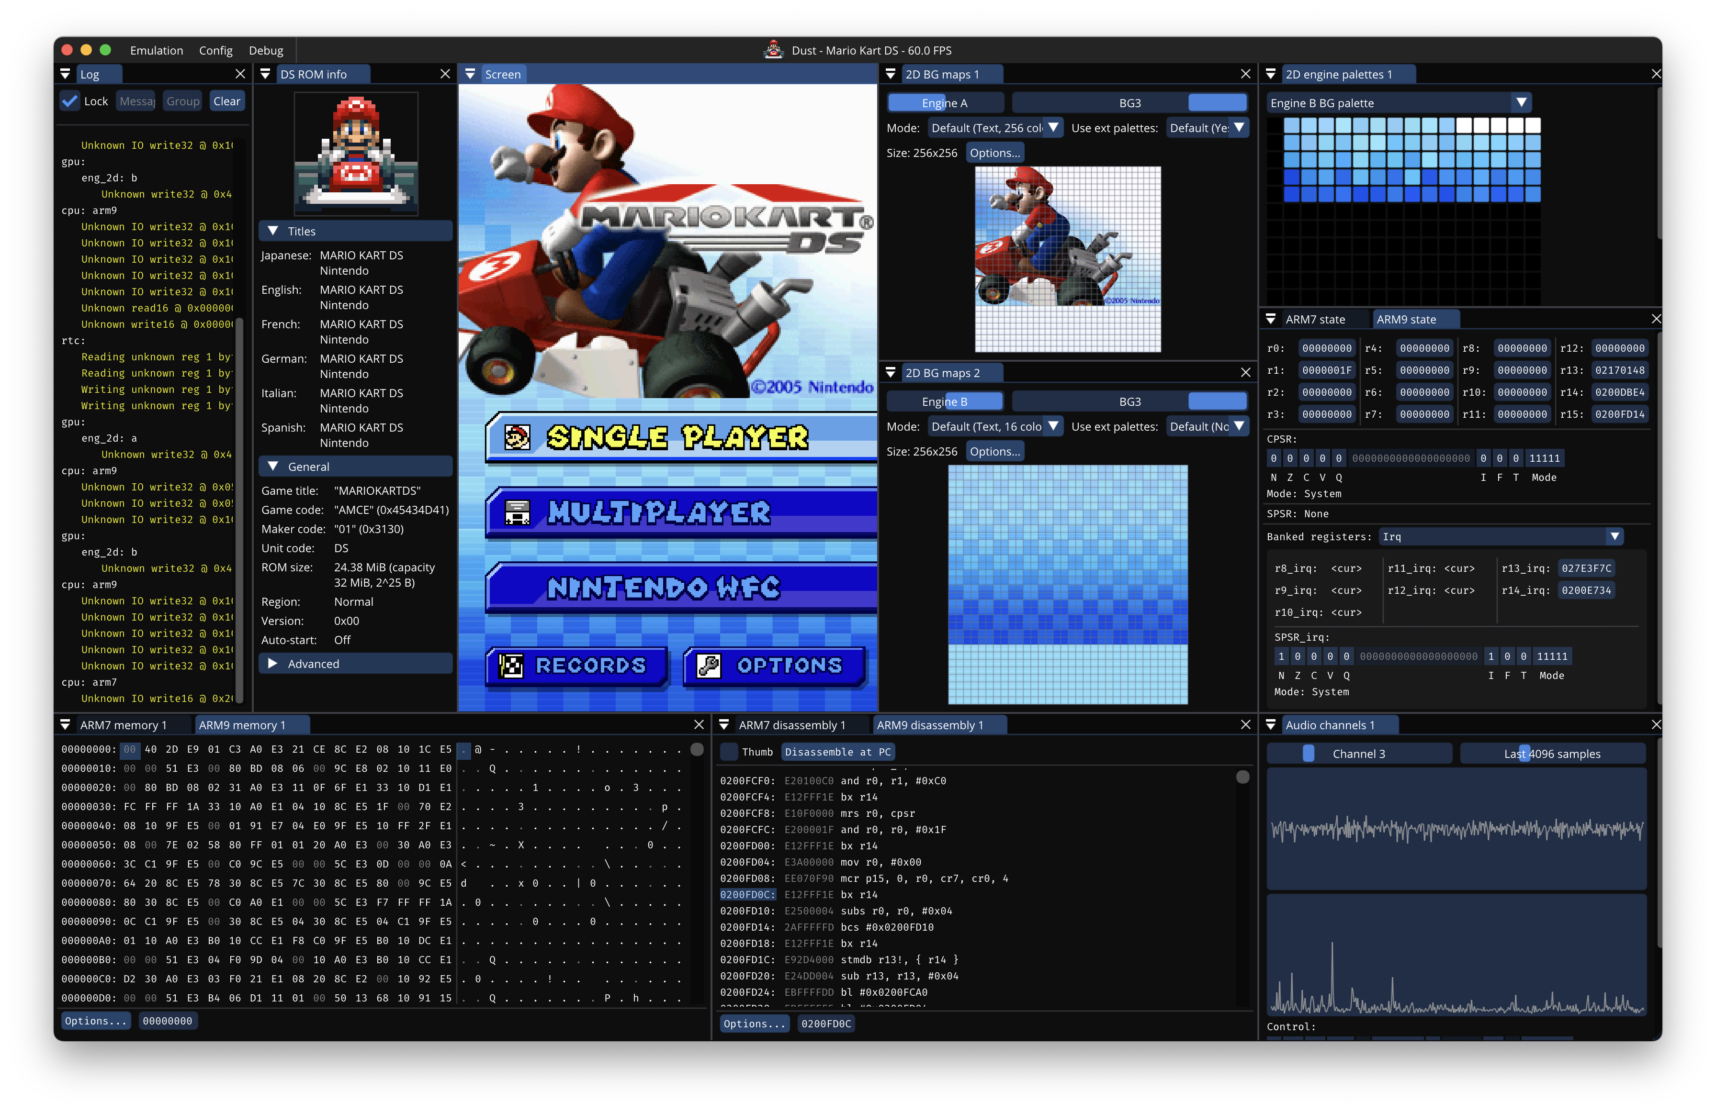The height and width of the screenshot is (1112, 1716).
Task: Click the Audio channels 1 panel menu icon
Action: [1270, 725]
